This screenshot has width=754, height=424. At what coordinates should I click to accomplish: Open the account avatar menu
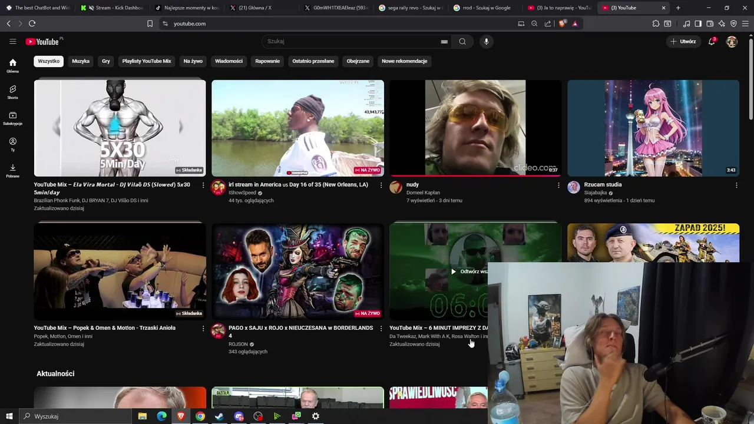(x=732, y=41)
